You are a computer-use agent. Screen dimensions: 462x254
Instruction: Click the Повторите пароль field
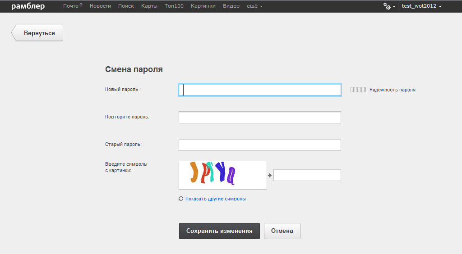point(259,118)
